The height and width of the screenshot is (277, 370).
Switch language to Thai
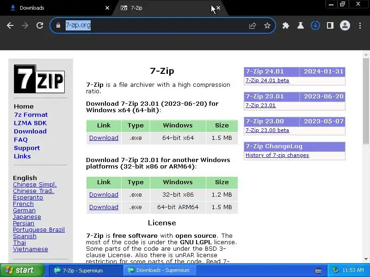click(19, 243)
